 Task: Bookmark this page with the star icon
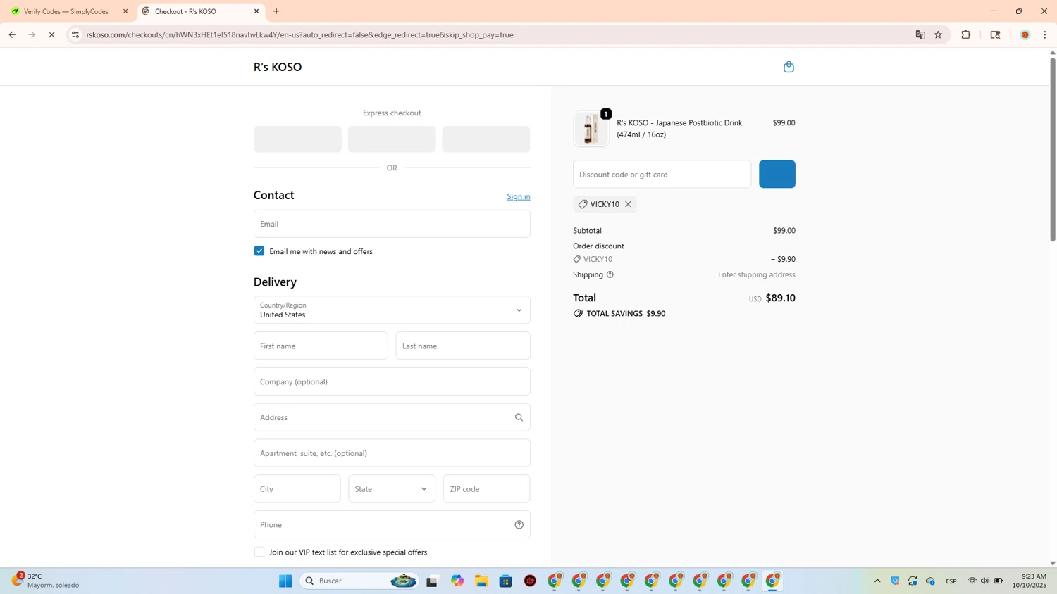938,34
